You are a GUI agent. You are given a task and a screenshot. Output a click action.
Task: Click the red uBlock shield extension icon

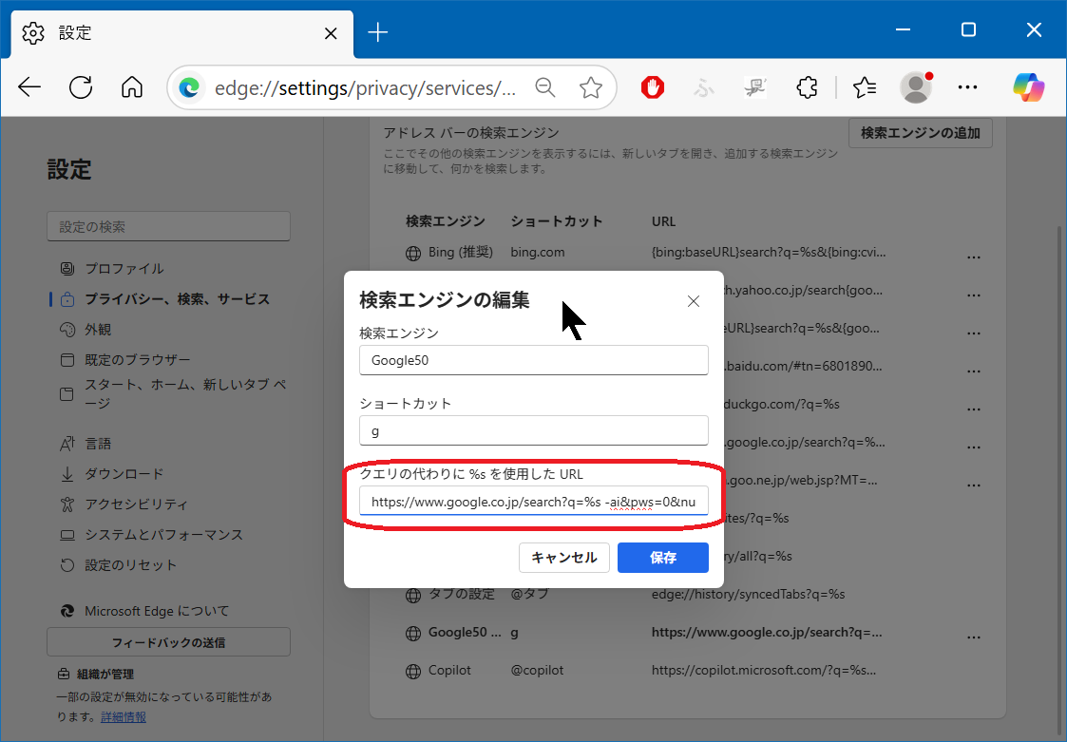[x=652, y=87]
